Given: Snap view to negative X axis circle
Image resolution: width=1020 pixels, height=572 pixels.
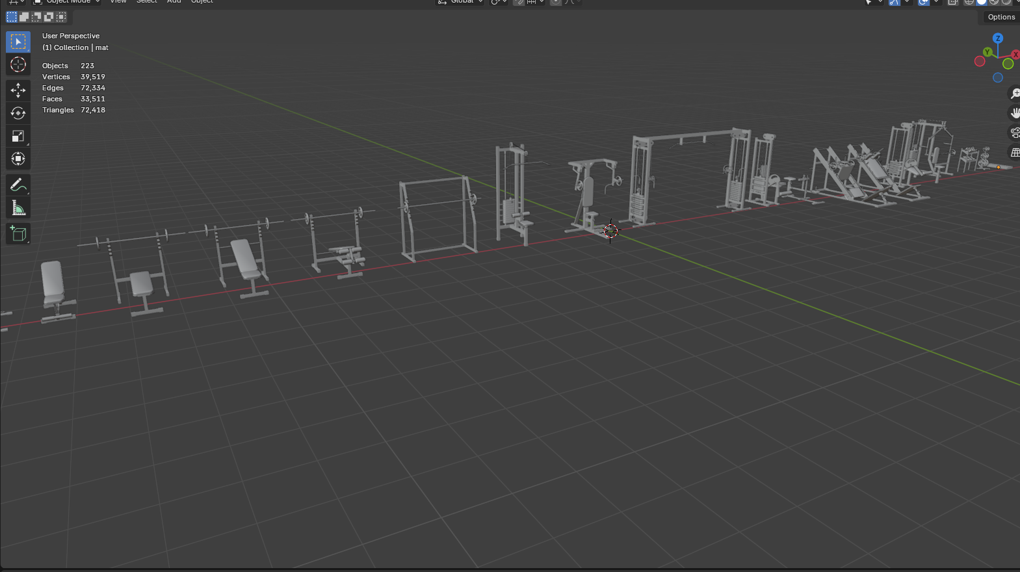Looking at the screenshot, I should (980, 62).
